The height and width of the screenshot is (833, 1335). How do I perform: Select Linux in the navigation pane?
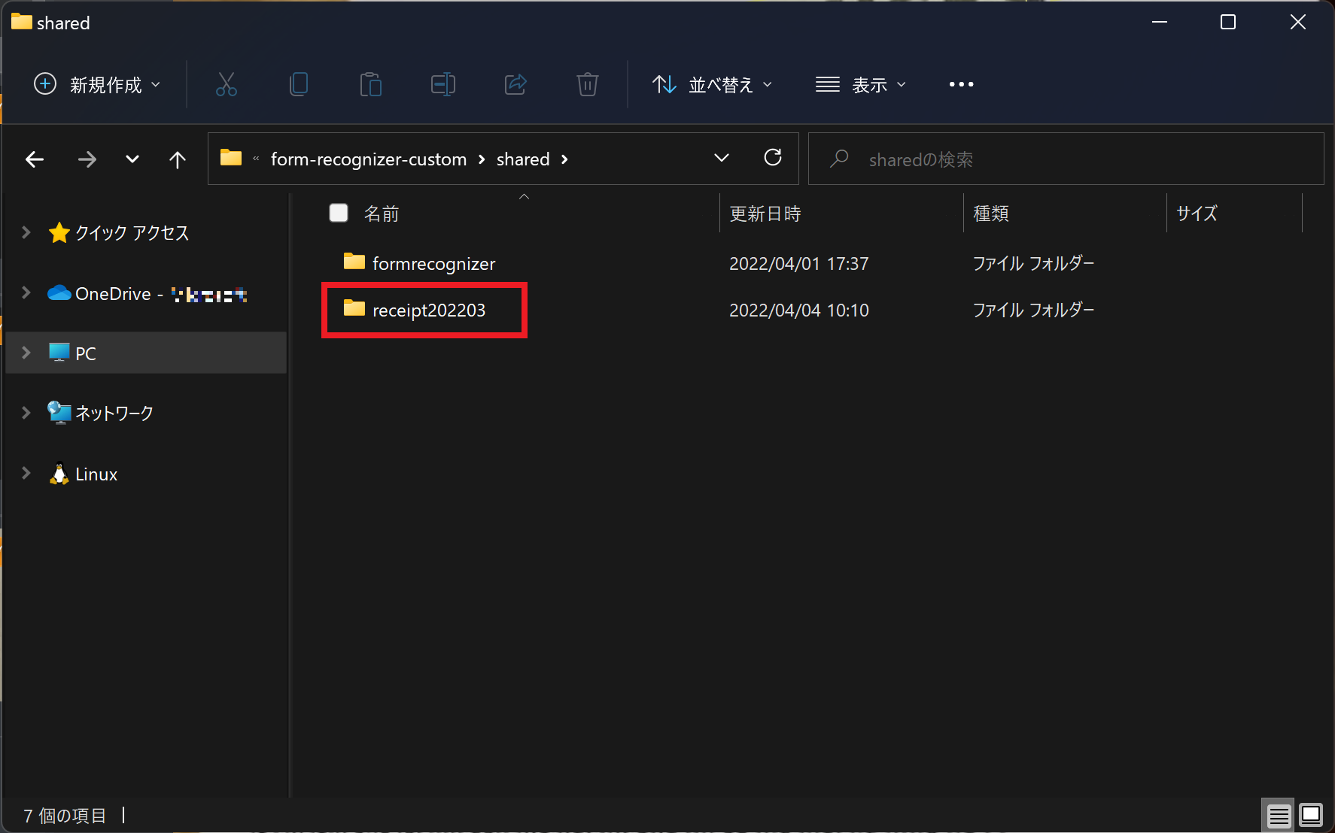(x=96, y=474)
